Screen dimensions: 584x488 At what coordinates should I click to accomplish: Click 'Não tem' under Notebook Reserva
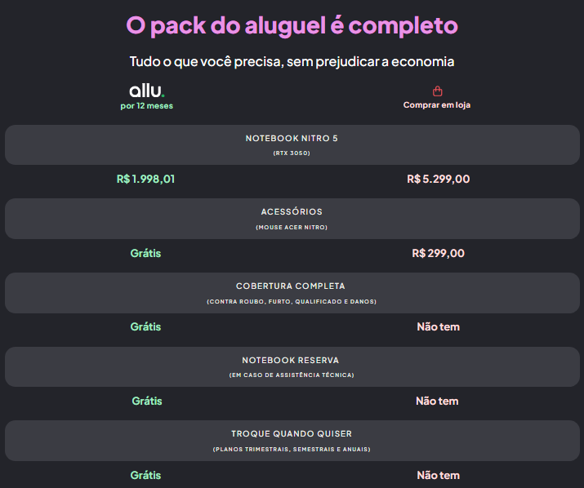click(x=438, y=401)
